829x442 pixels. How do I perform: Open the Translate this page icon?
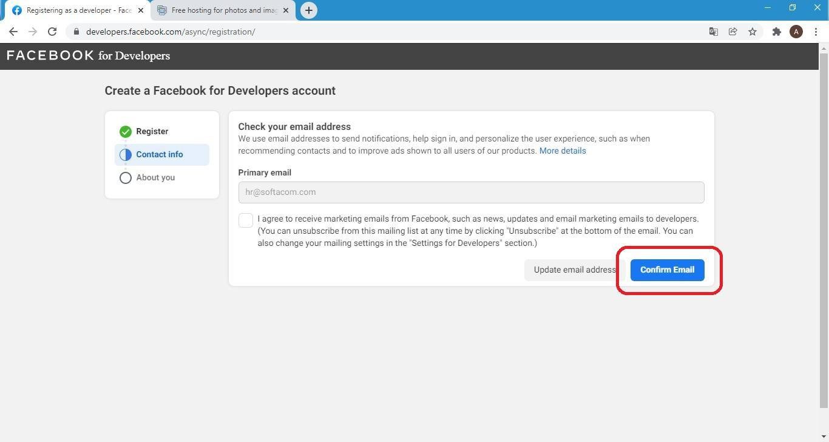coord(714,32)
